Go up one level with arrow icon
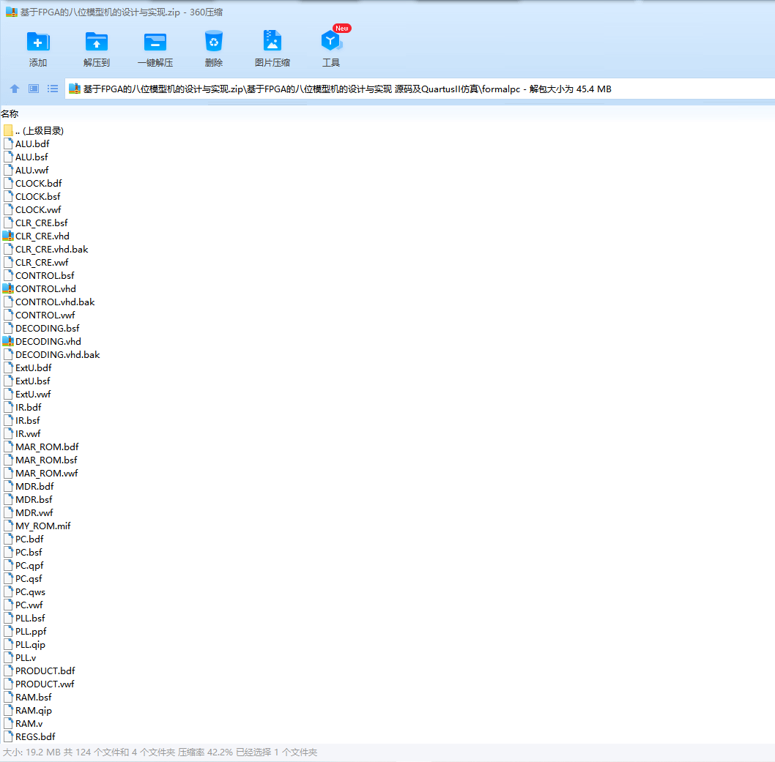Image resolution: width=775 pixels, height=762 pixels. (15, 89)
